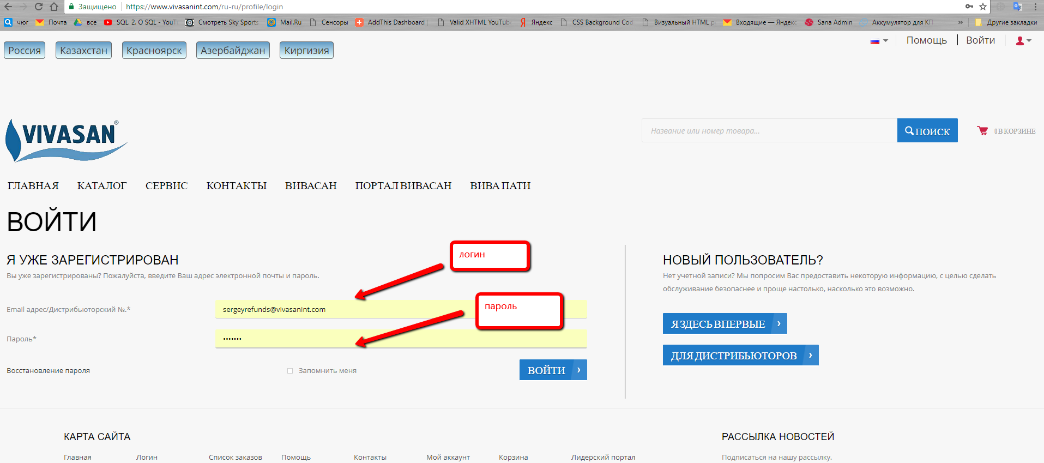Image resolution: width=1044 pixels, height=463 pixels.
Task: Open footer Лидерский портал link
Action: (603, 458)
